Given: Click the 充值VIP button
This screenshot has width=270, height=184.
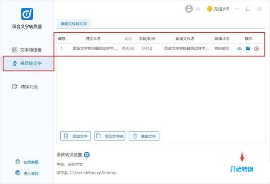Looking at the screenshot, I should point(218,9).
